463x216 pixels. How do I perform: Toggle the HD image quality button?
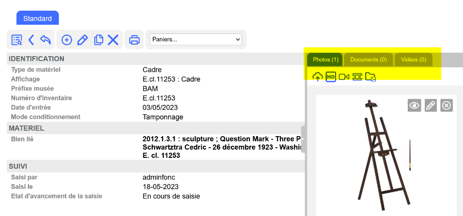331,77
